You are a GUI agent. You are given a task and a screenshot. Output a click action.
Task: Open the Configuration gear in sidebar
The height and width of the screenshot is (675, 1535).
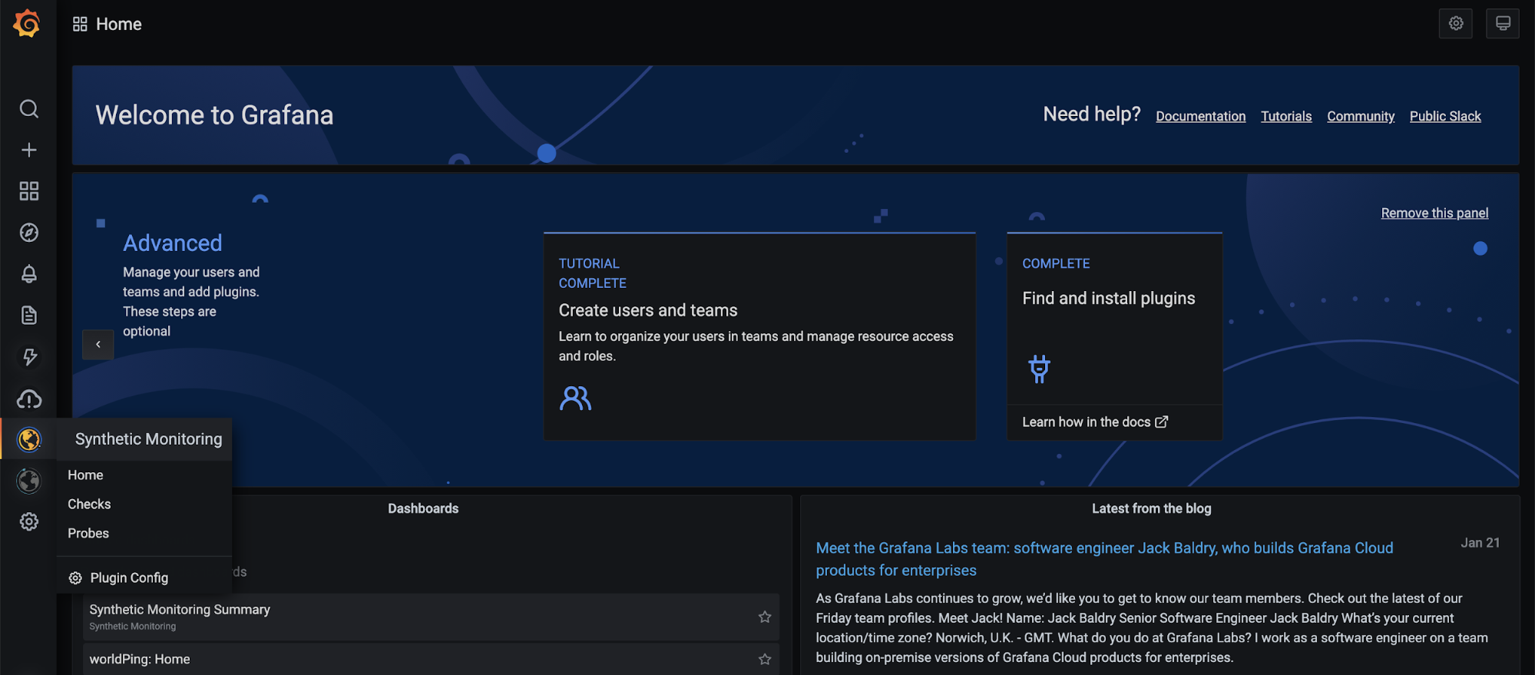29,522
